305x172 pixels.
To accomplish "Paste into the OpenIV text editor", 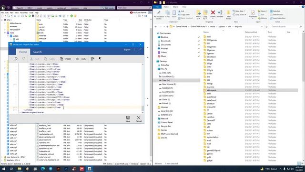I will point(65,59).
